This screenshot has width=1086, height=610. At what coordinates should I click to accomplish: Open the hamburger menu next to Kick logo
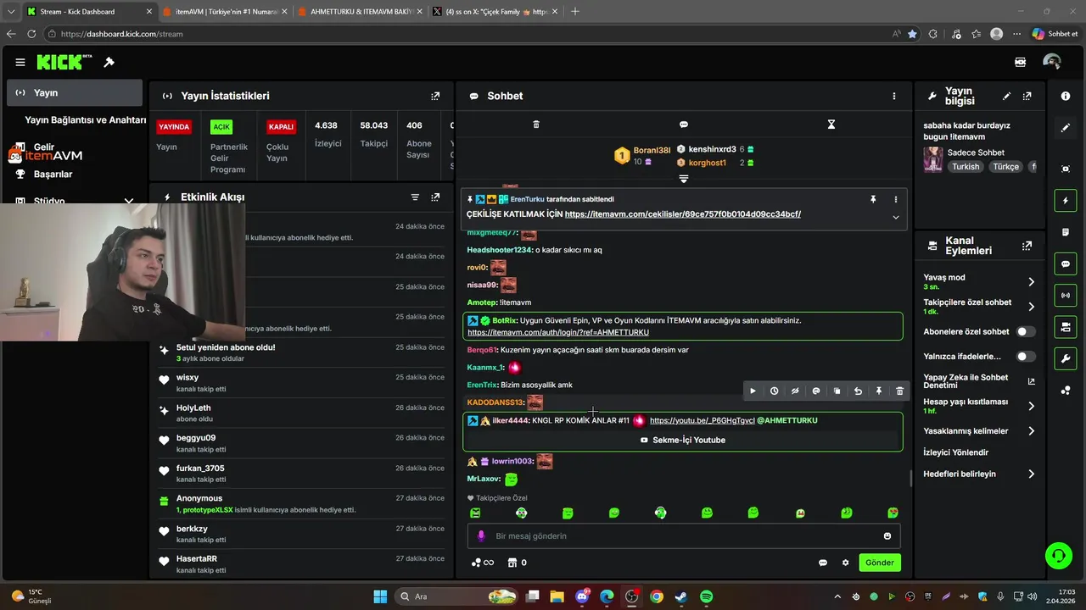(x=20, y=62)
